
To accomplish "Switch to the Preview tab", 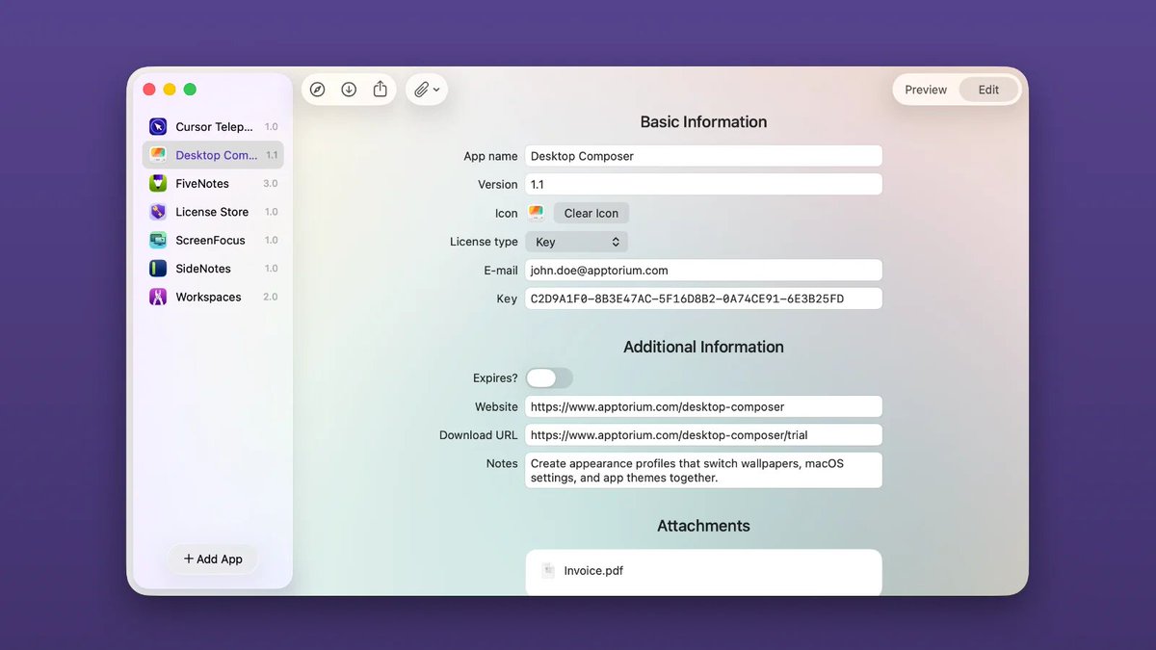I will click(926, 90).
